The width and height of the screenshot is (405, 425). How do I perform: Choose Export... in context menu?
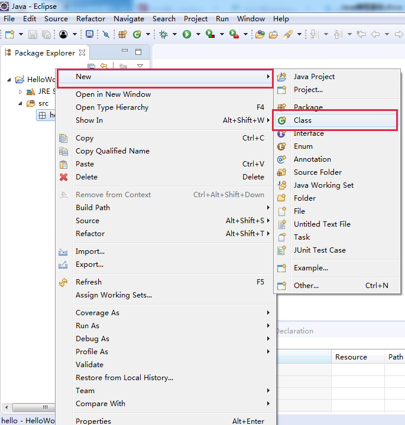click(165, 264)
